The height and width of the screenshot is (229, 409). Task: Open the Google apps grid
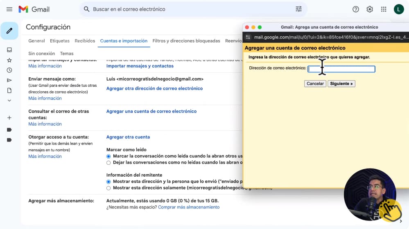pos(384,9)
